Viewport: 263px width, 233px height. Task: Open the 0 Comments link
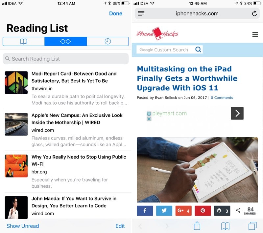[222, 97]
